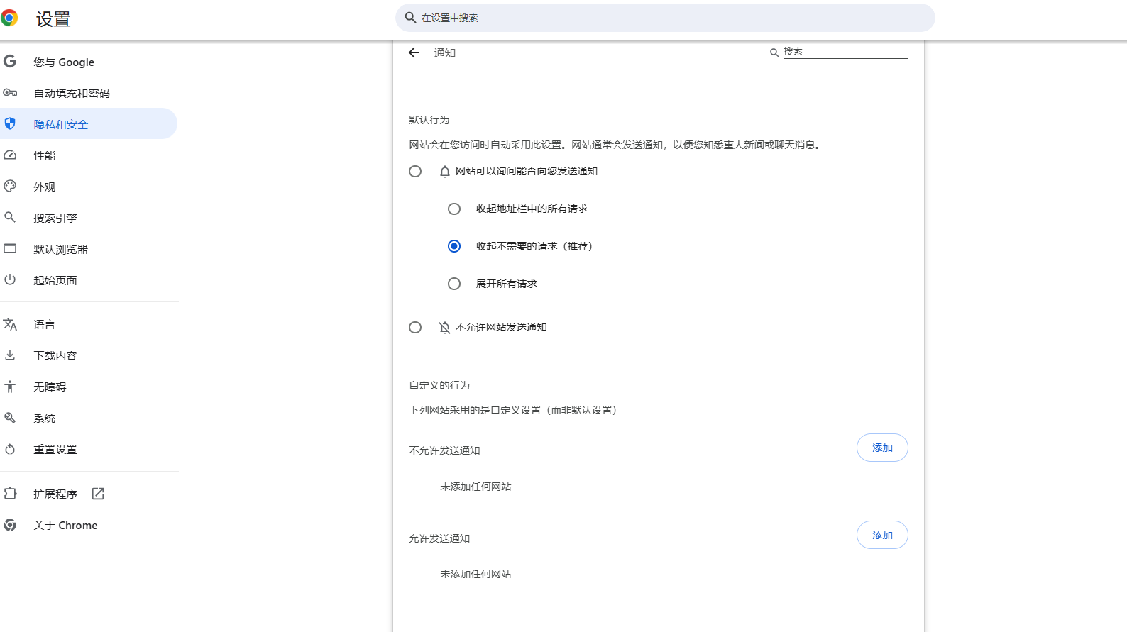Image resolution: width=1127 pixels, height=632 pixels.
Task: Click the Chrome icon for 关于 Chrome
Action: tap(10, 525)
